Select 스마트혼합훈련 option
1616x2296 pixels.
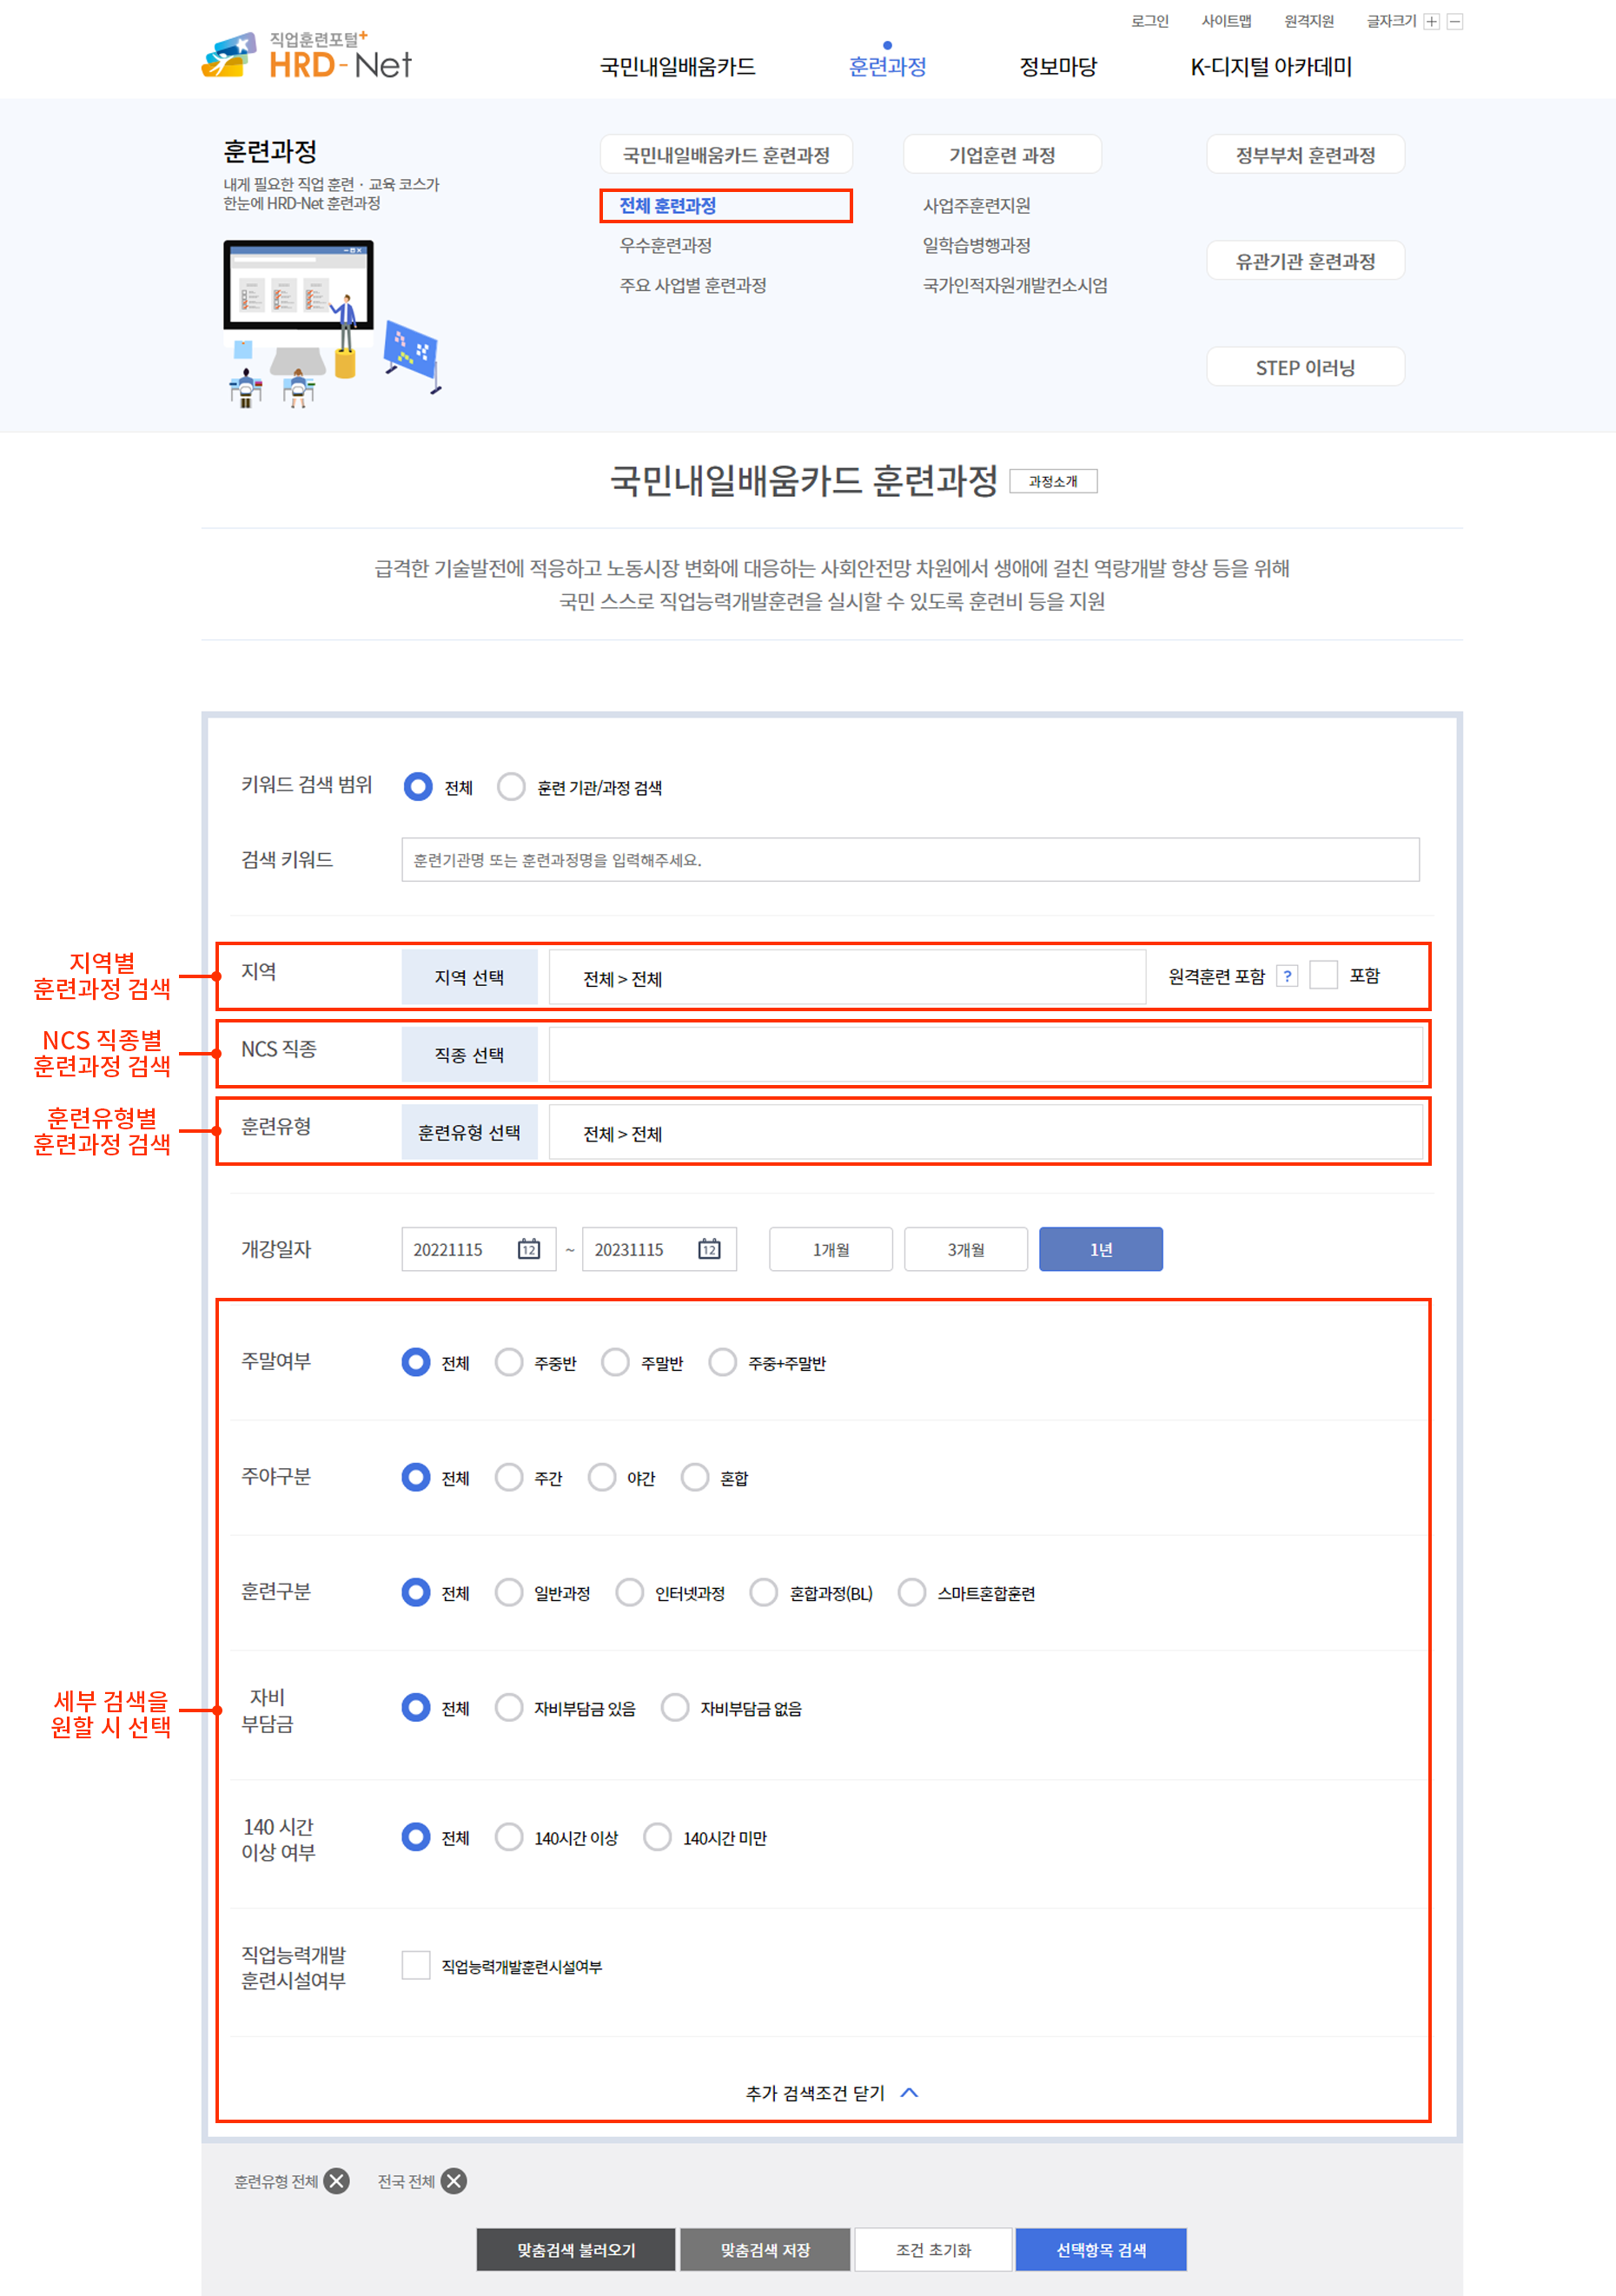912,1592
